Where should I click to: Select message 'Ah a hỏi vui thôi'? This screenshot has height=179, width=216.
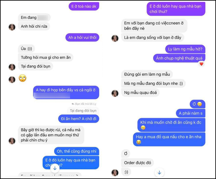click(x=82, y=37)
